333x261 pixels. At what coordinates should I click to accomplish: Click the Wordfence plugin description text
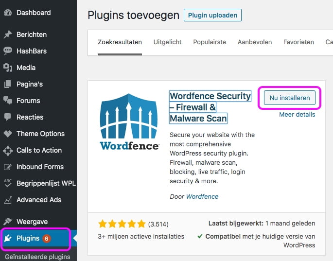tap(212, 158)
